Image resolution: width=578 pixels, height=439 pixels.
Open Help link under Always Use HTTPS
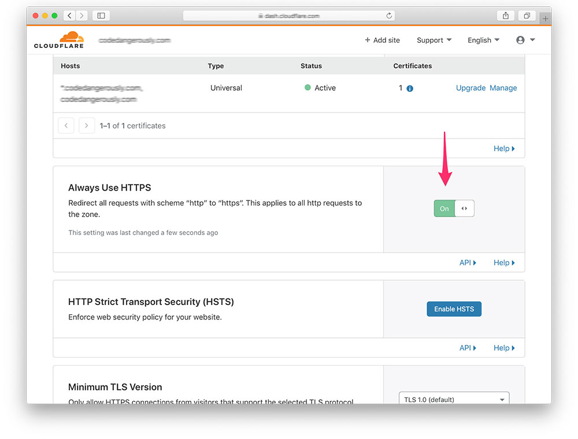504,263
